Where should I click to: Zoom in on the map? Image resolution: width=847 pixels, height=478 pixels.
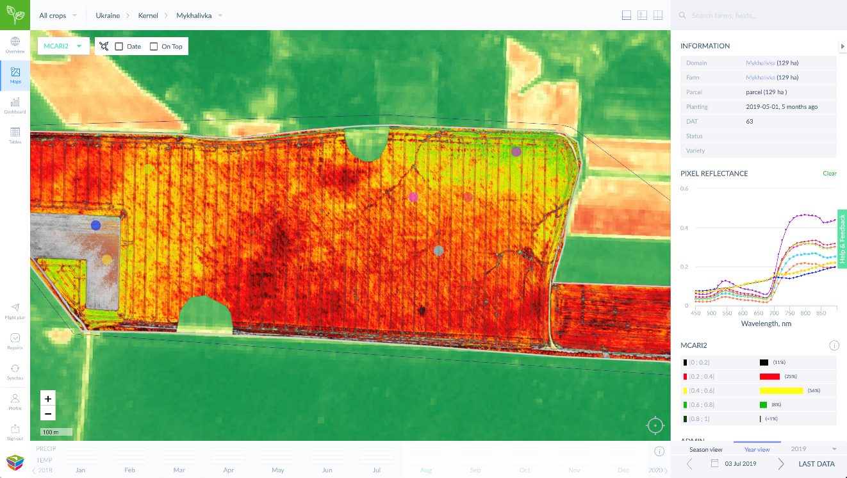(x=48, y=398)
